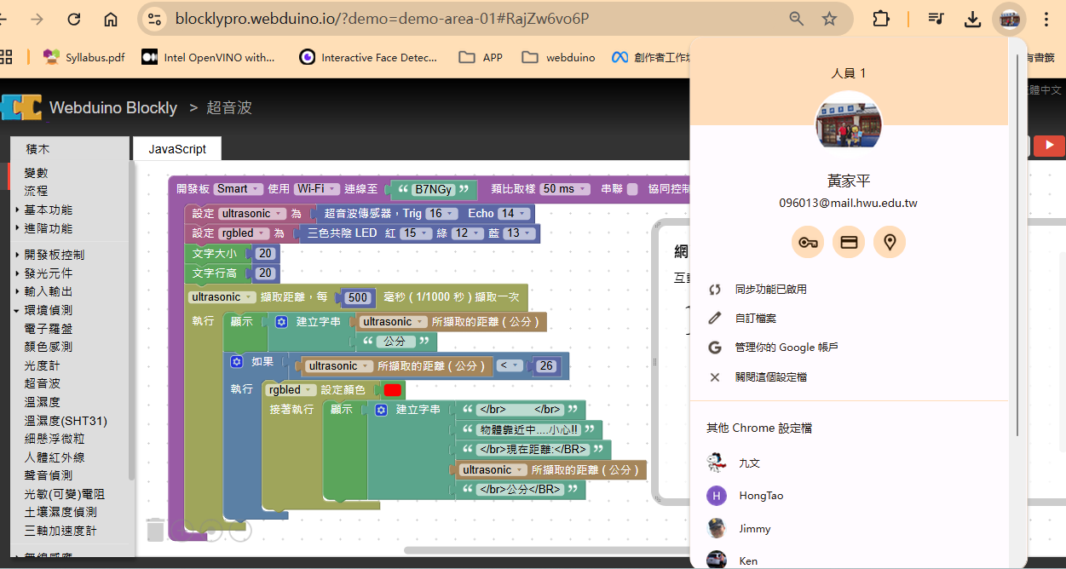This screenshot has height=569, width=1066.
Task: Select 超音波 in the block sidebar
Action: click(x=43, y=383)
